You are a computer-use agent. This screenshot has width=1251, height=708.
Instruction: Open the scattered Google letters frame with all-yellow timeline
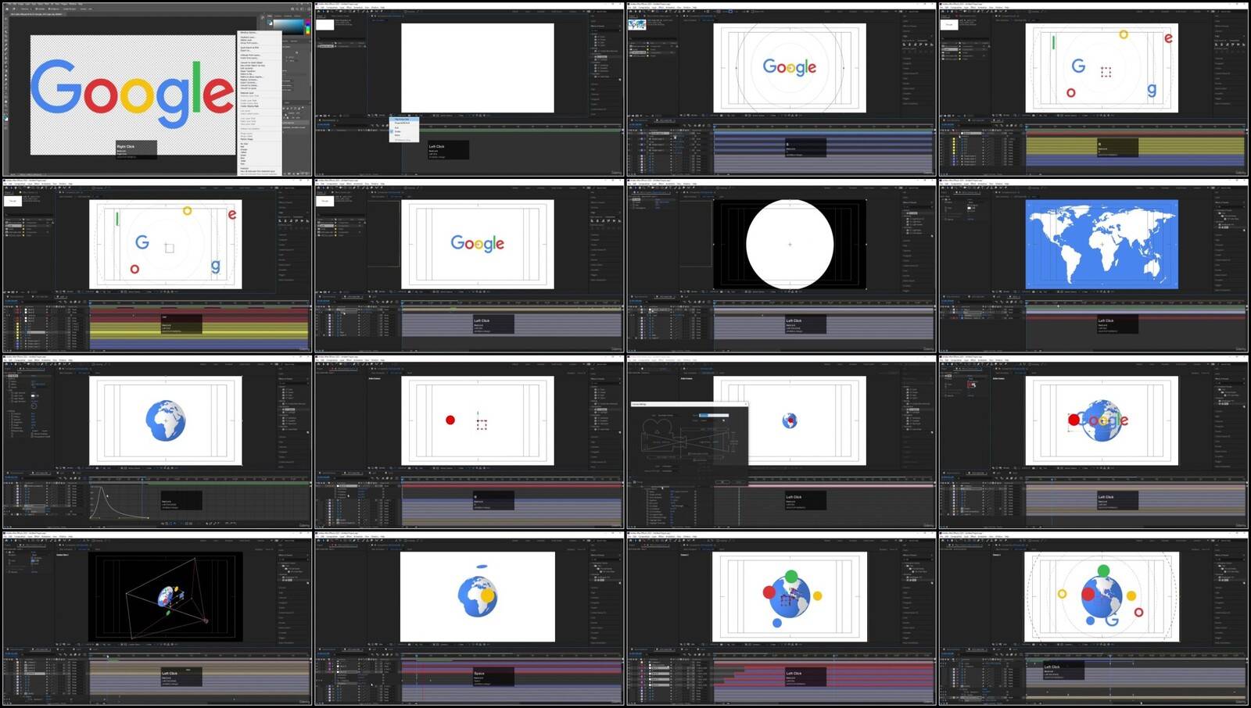(x=1093, y=89)
